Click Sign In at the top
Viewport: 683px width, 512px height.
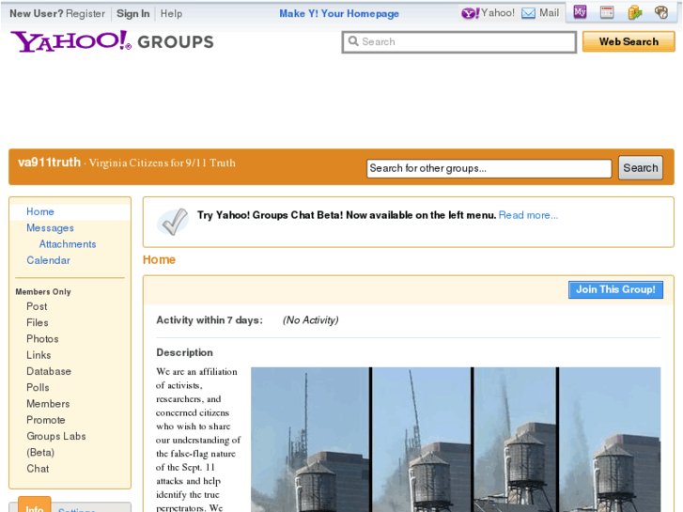pos(132,13)
